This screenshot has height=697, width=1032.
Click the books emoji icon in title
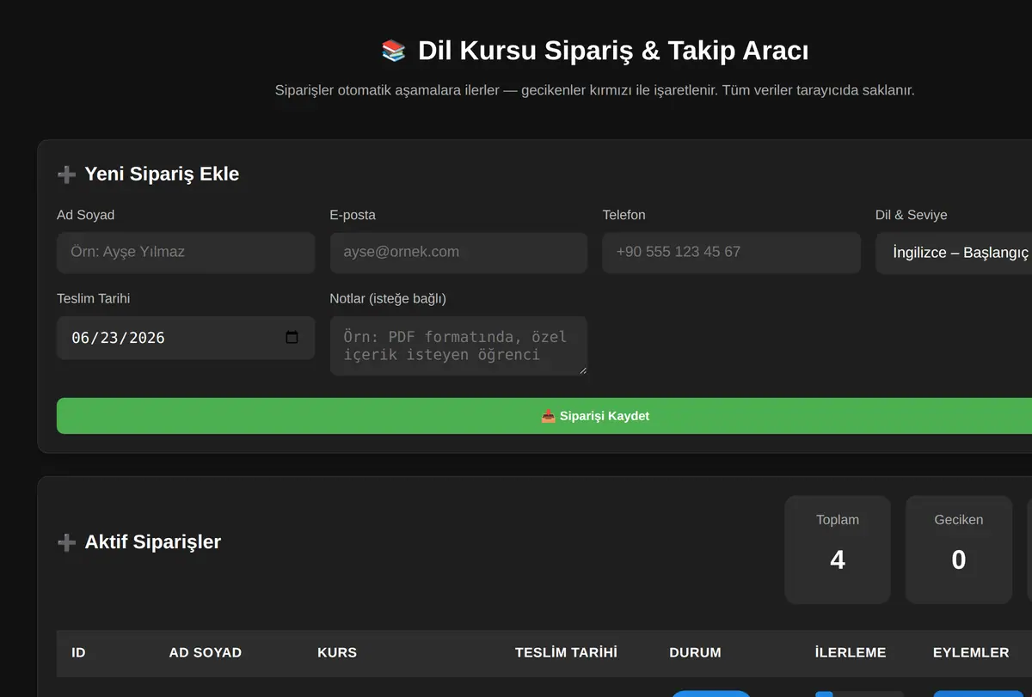point(394,51)
